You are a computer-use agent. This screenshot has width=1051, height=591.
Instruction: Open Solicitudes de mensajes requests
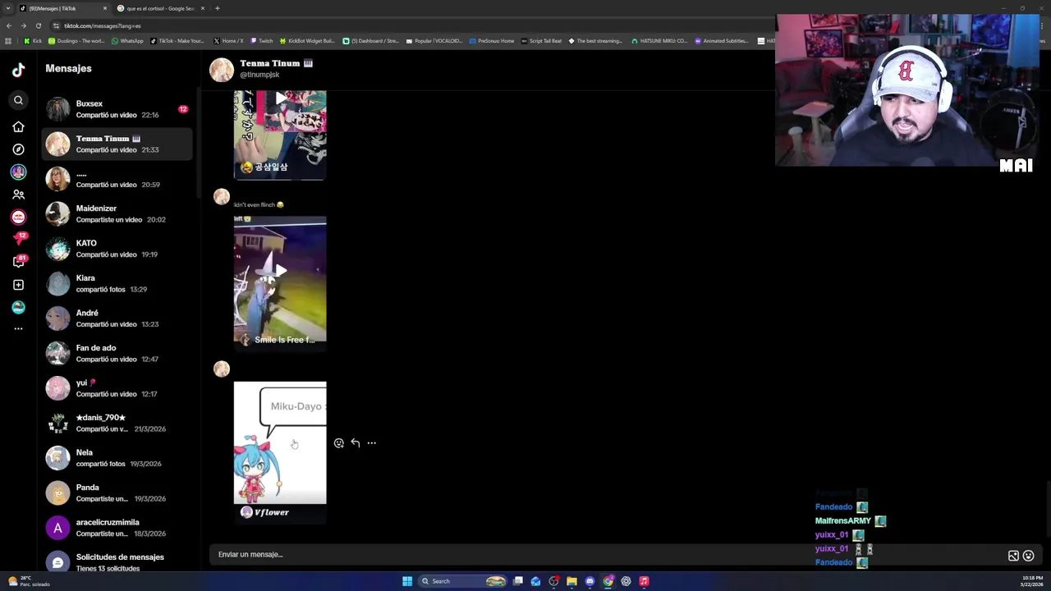point(118,562)
